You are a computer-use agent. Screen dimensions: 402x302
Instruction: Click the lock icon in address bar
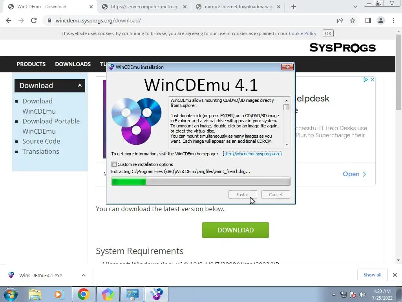coord(49,20)
